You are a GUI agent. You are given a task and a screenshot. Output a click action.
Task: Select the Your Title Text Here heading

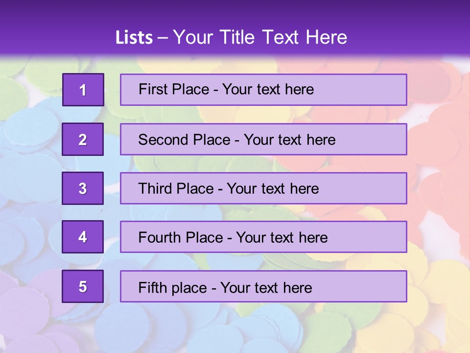260,38
